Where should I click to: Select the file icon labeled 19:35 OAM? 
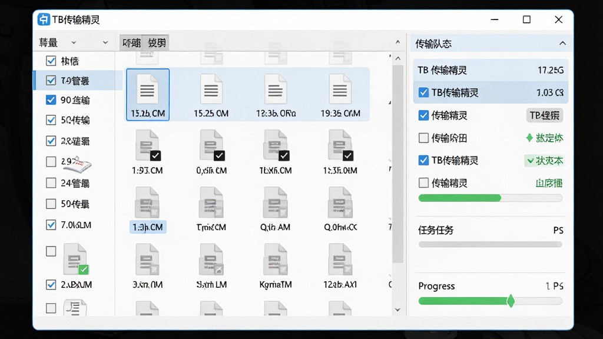340,89
